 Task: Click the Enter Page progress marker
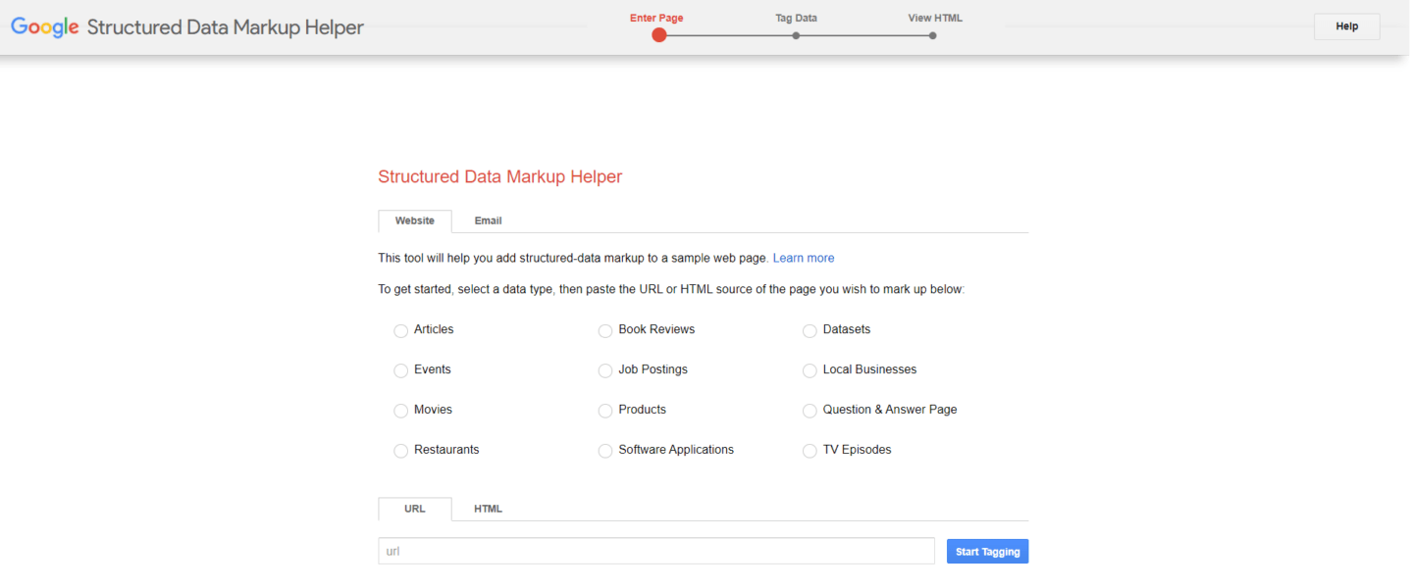click(659, 34)
